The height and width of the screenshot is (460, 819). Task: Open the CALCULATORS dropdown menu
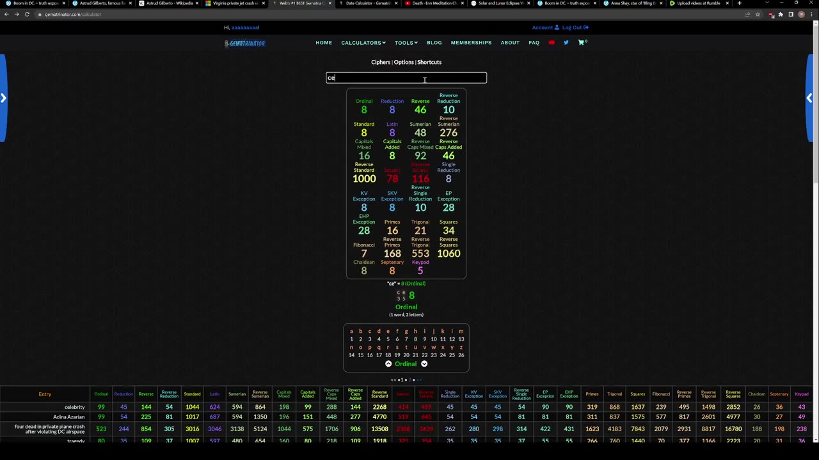click(x=363, y=43)
